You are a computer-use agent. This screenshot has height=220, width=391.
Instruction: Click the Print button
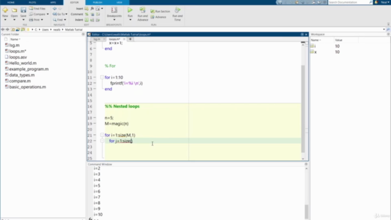click(x=34, y=20)
